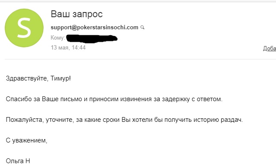Click the "Кому:" recipient label
The width and height of the screenshot is (276, 164).
pos(58,37)
